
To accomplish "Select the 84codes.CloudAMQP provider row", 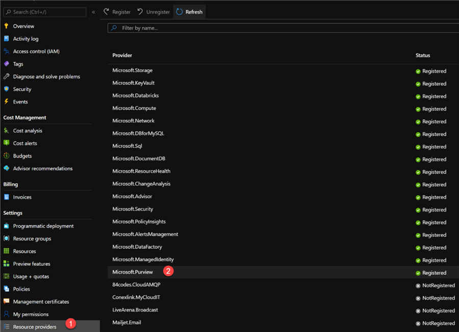I will point(136,285).
